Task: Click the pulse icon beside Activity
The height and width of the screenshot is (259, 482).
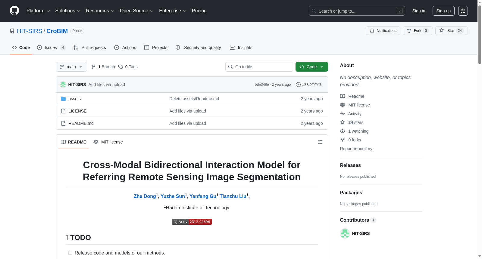Action: coord(343,114)
